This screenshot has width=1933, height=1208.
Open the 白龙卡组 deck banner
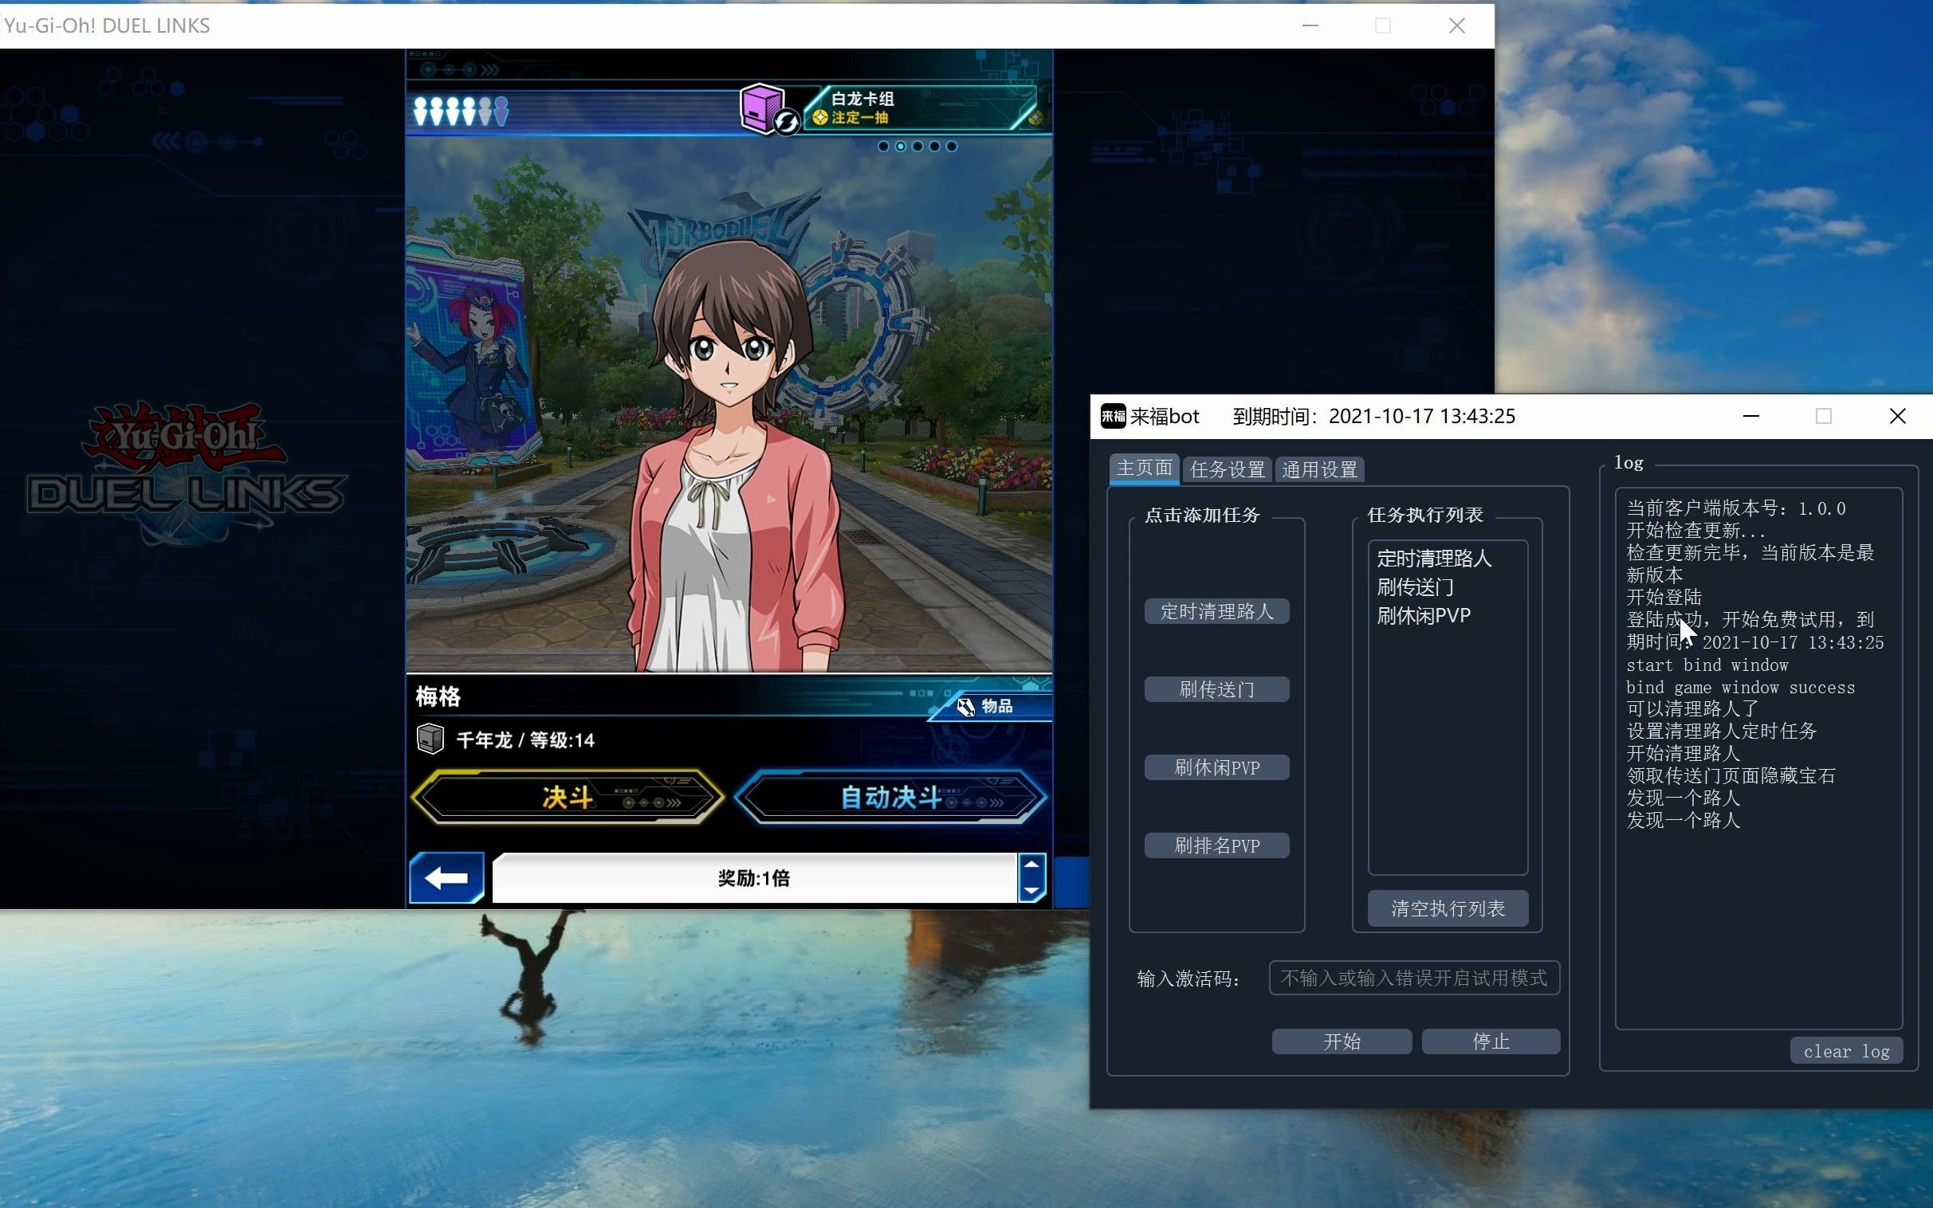click(x=921, y=108)
